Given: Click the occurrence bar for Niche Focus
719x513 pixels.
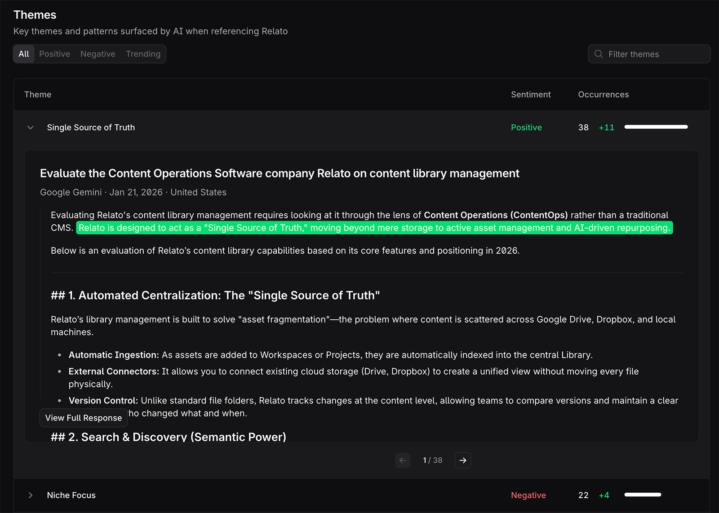Looking at the screenshot, I should (643, 495).
